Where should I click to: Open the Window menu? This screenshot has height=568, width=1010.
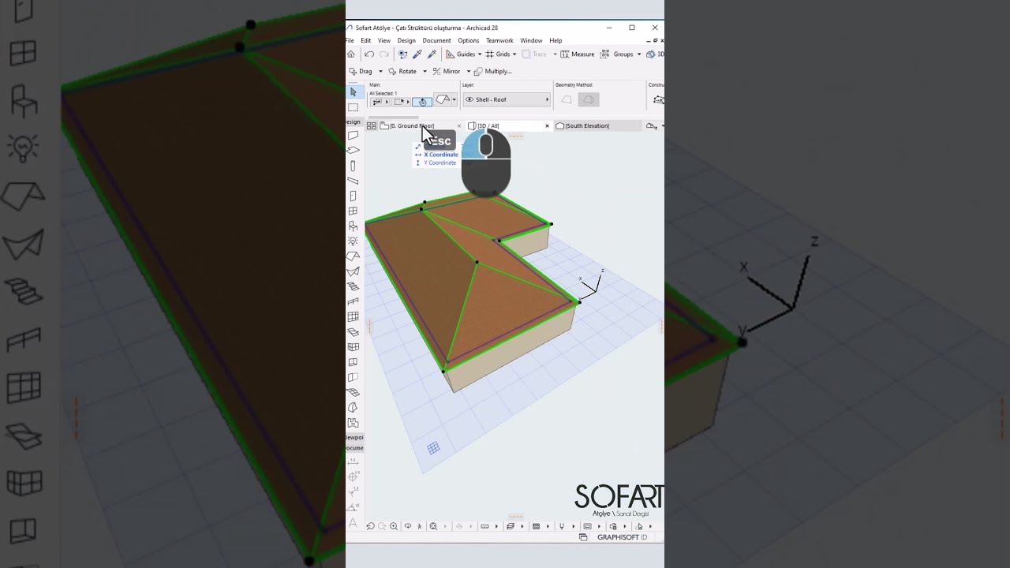point(531,40)
